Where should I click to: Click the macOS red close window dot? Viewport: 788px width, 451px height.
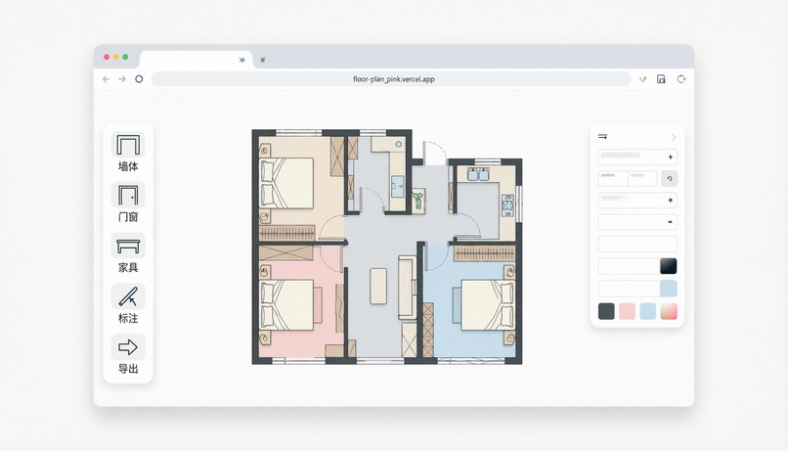(107, 57)
